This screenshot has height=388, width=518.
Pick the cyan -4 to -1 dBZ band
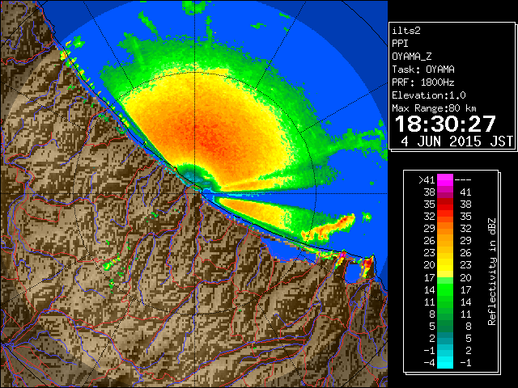coord(445,362)
